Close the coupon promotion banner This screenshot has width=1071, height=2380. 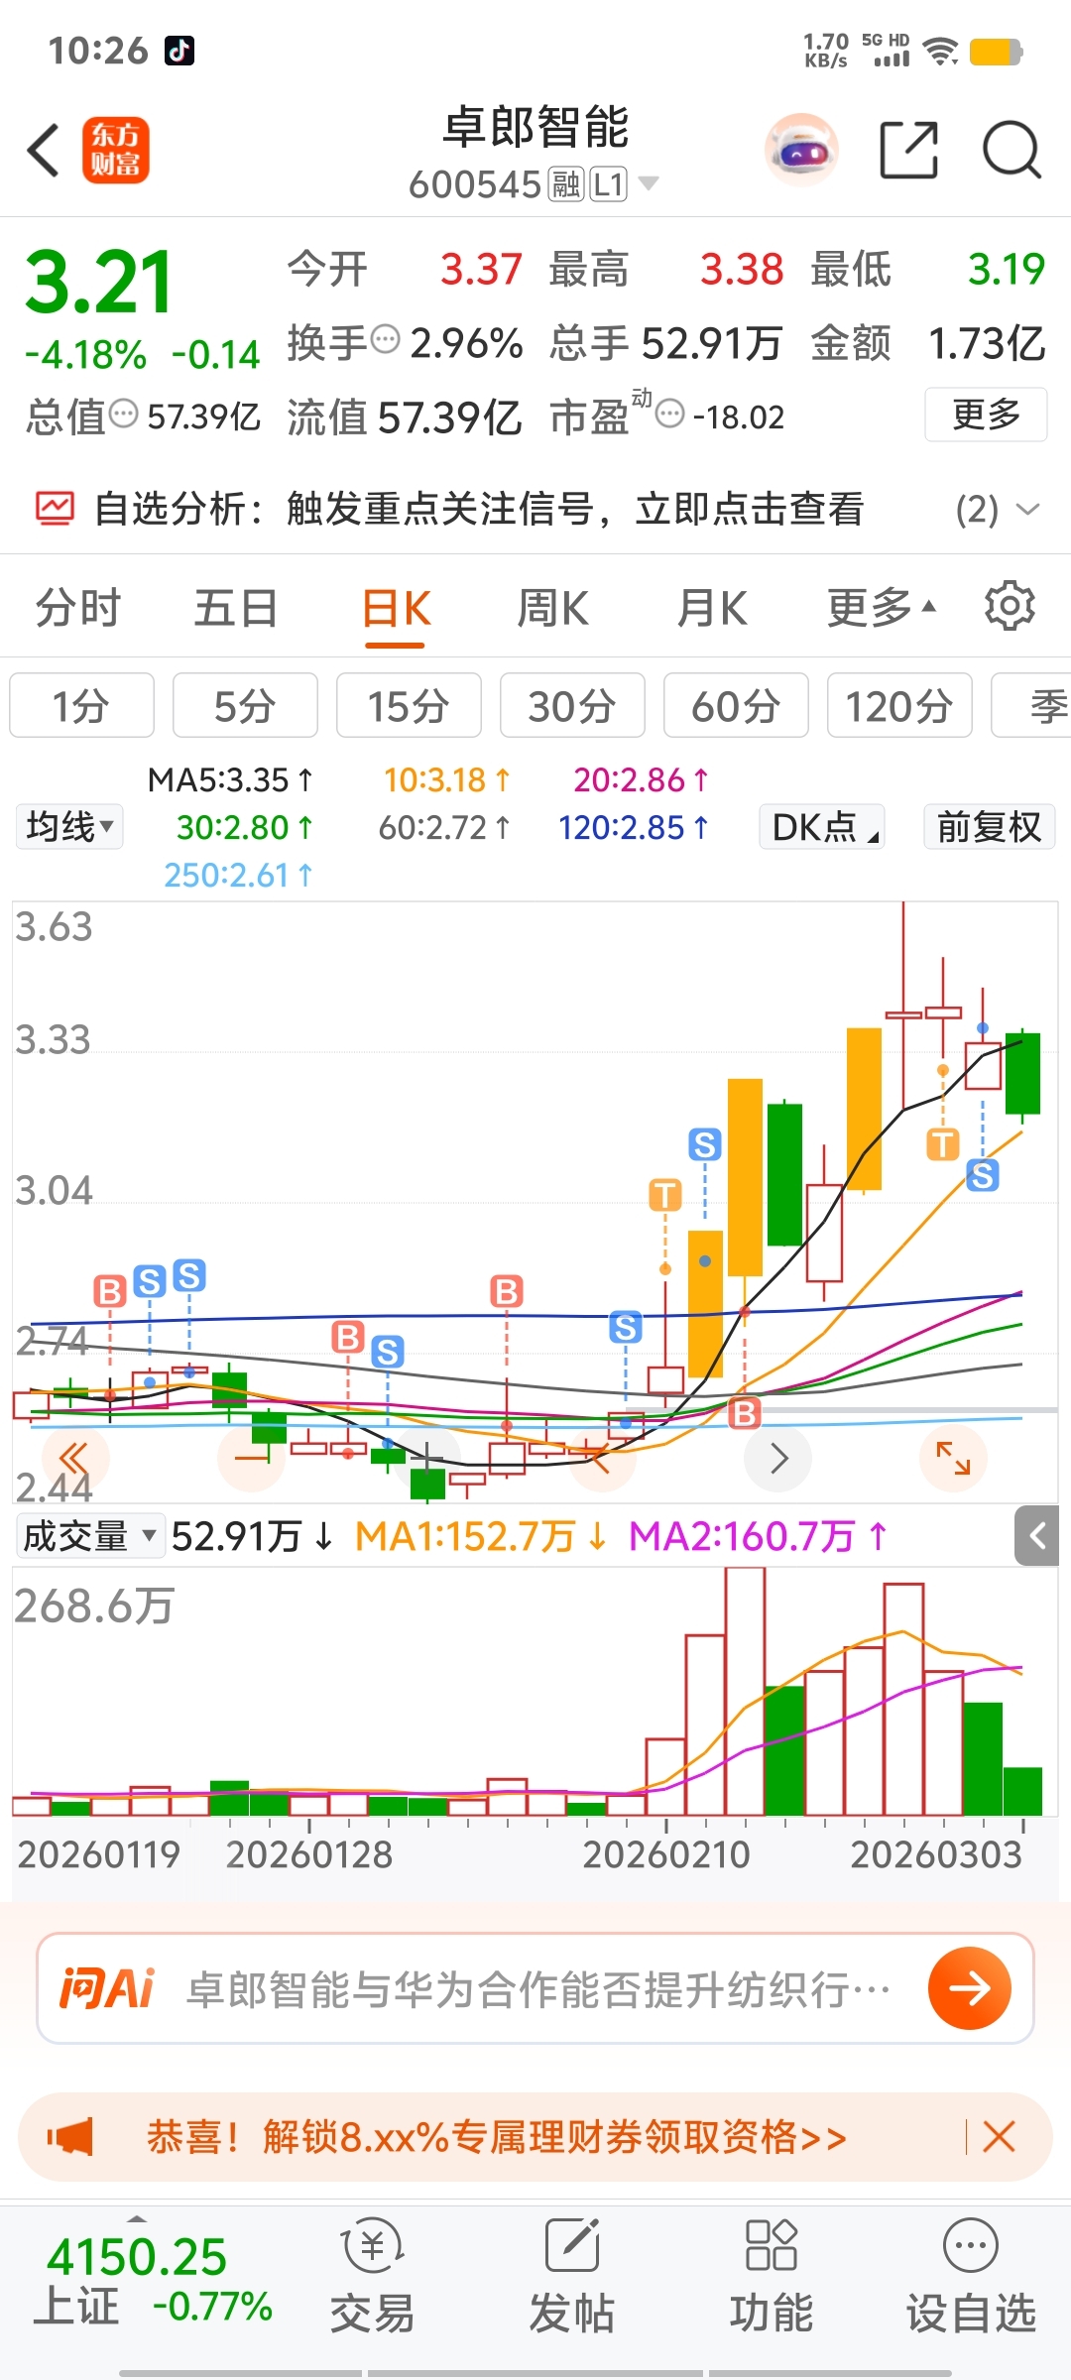(x=999, y=2137)
